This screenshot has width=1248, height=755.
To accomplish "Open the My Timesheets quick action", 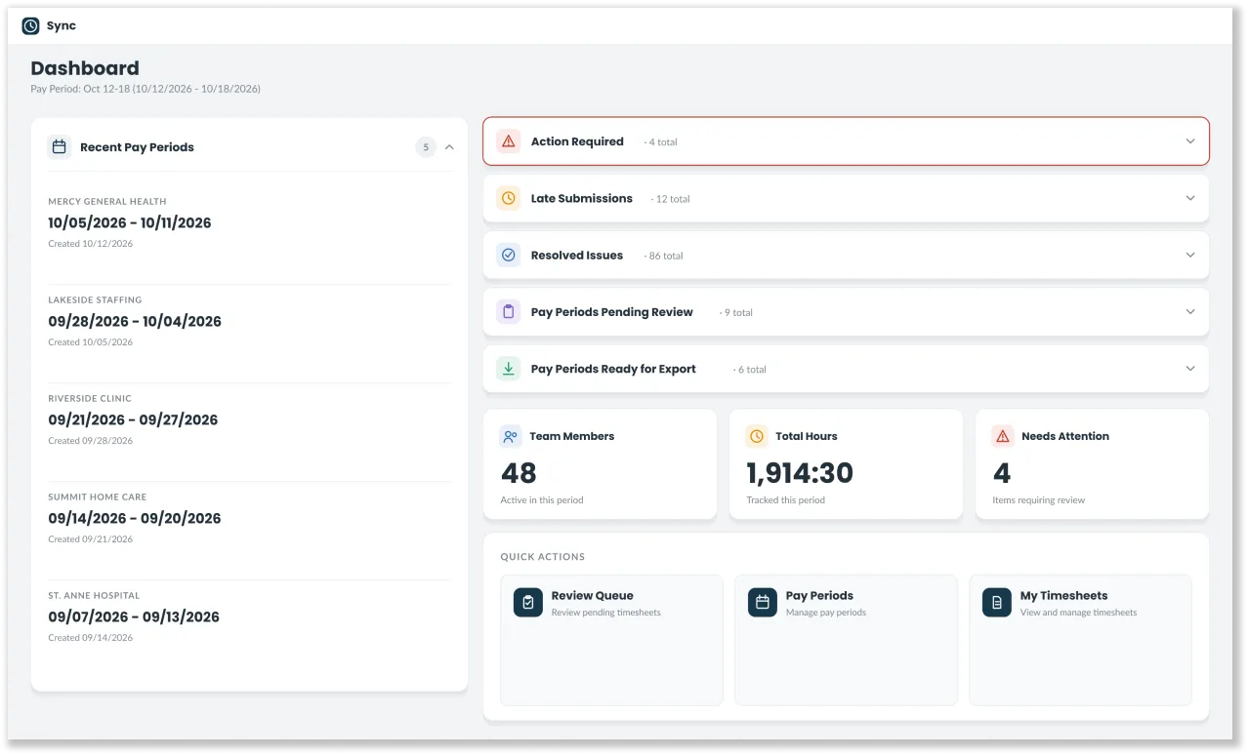I will (1080, 640).
